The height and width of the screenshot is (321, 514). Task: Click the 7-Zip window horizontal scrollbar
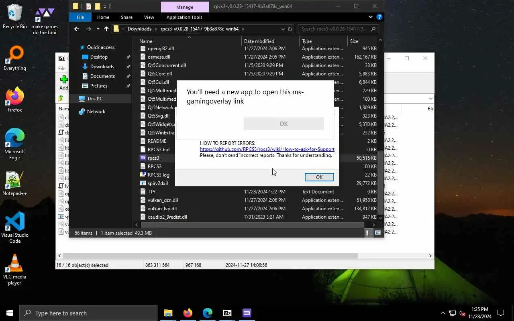[210, 256]
